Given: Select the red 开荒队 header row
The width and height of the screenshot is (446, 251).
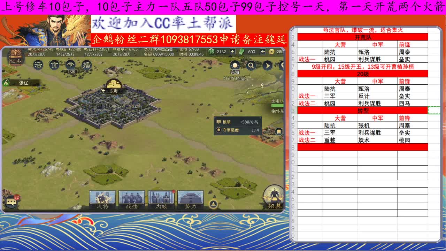Looking at the screenshot, I should (x=362, y=37).
